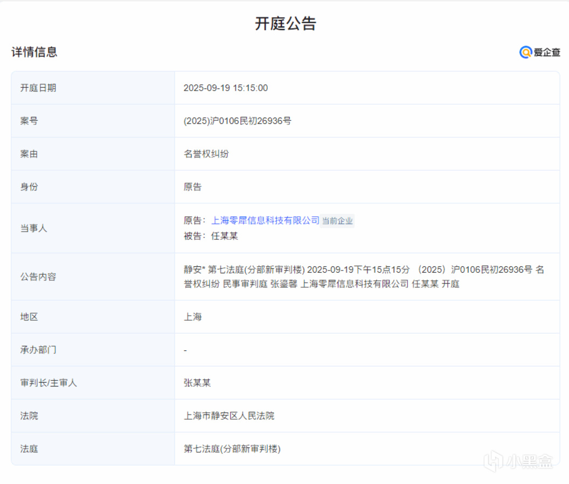
Task: Click the 承办部门 label cell
Action: click(93, 350)
